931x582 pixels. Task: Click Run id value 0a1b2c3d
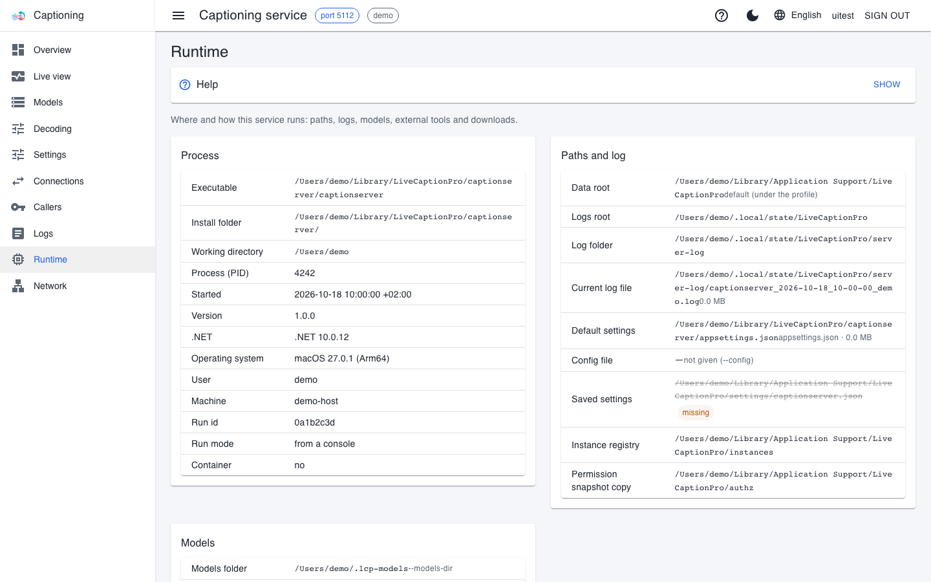315,422
